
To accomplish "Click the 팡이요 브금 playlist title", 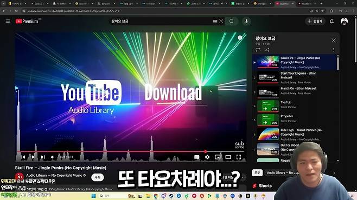I will click(x=265, y=38).
